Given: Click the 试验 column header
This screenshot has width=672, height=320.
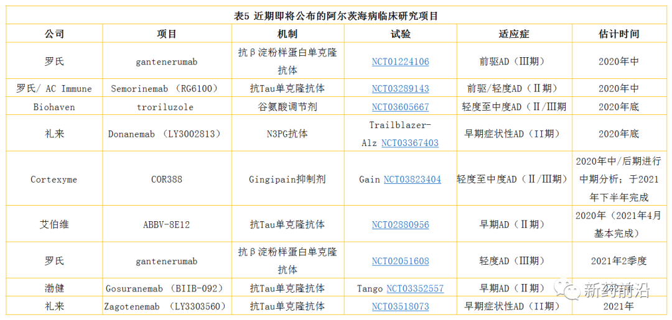Looking at the screenshot, I should (400, 34).
